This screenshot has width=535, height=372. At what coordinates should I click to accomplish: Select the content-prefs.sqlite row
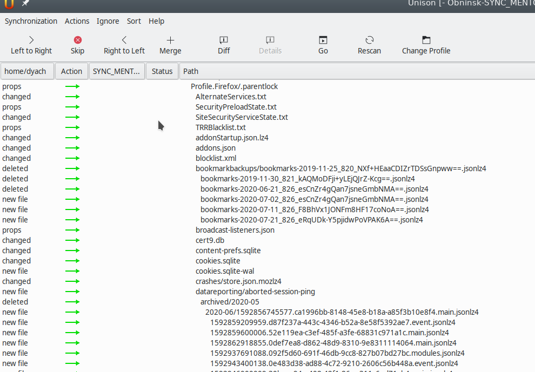[x=267, y=251]
